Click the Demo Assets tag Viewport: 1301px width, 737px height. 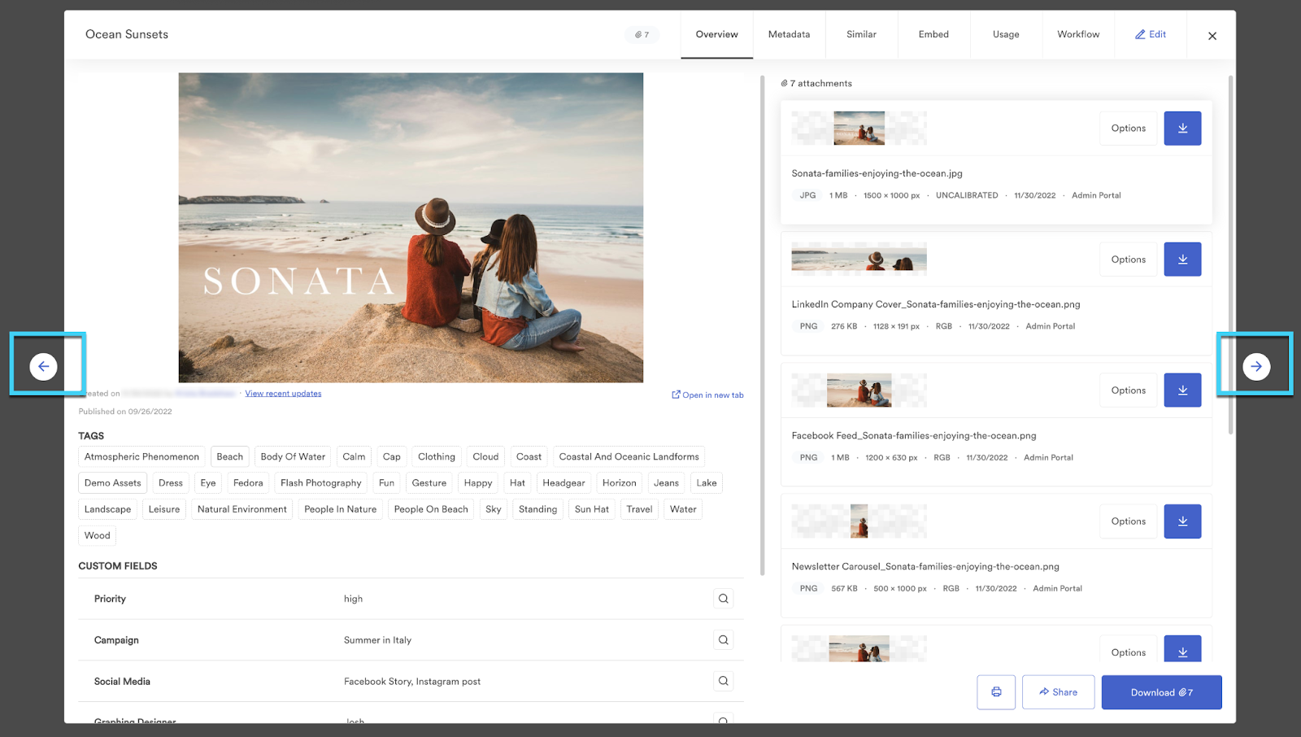[x=113, y=483]
